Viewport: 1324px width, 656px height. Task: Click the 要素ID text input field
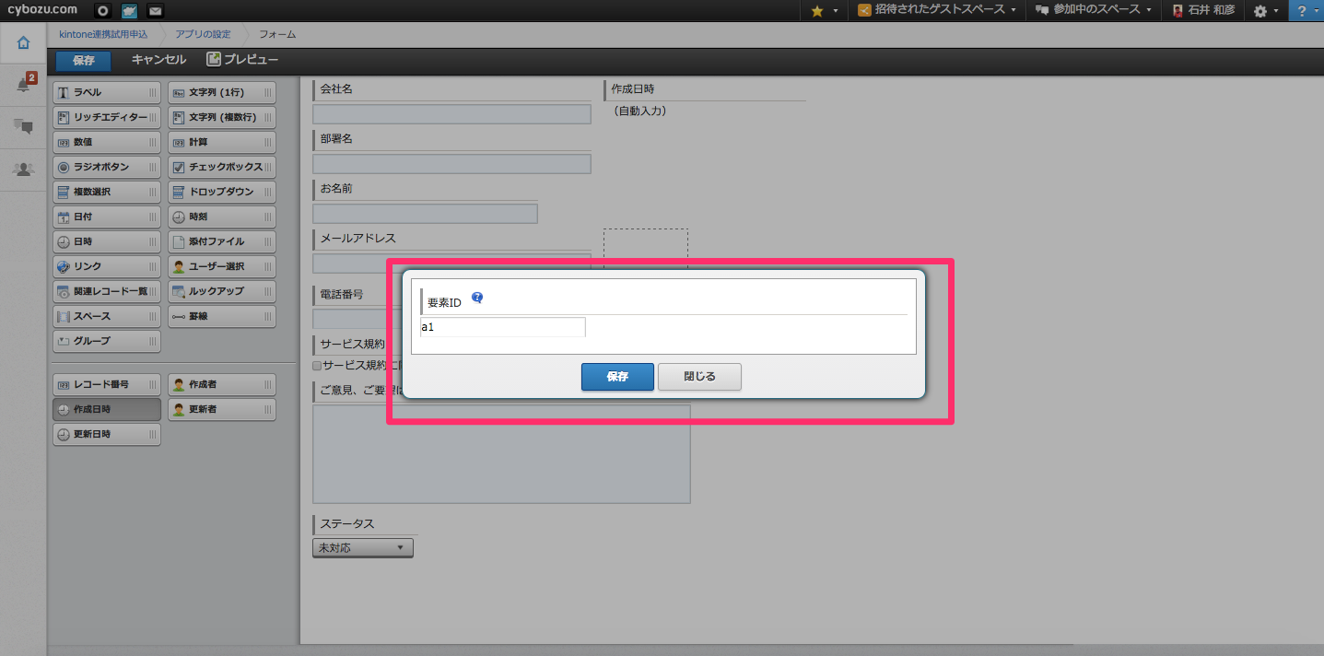pyautogui.click(x=502, y=327)
